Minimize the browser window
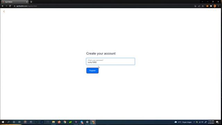This screenshot has height=125, width=222. tap(208, 2)
